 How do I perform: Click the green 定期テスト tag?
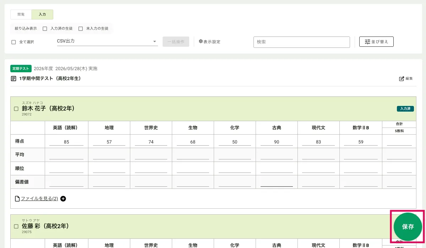coord(21,68)
